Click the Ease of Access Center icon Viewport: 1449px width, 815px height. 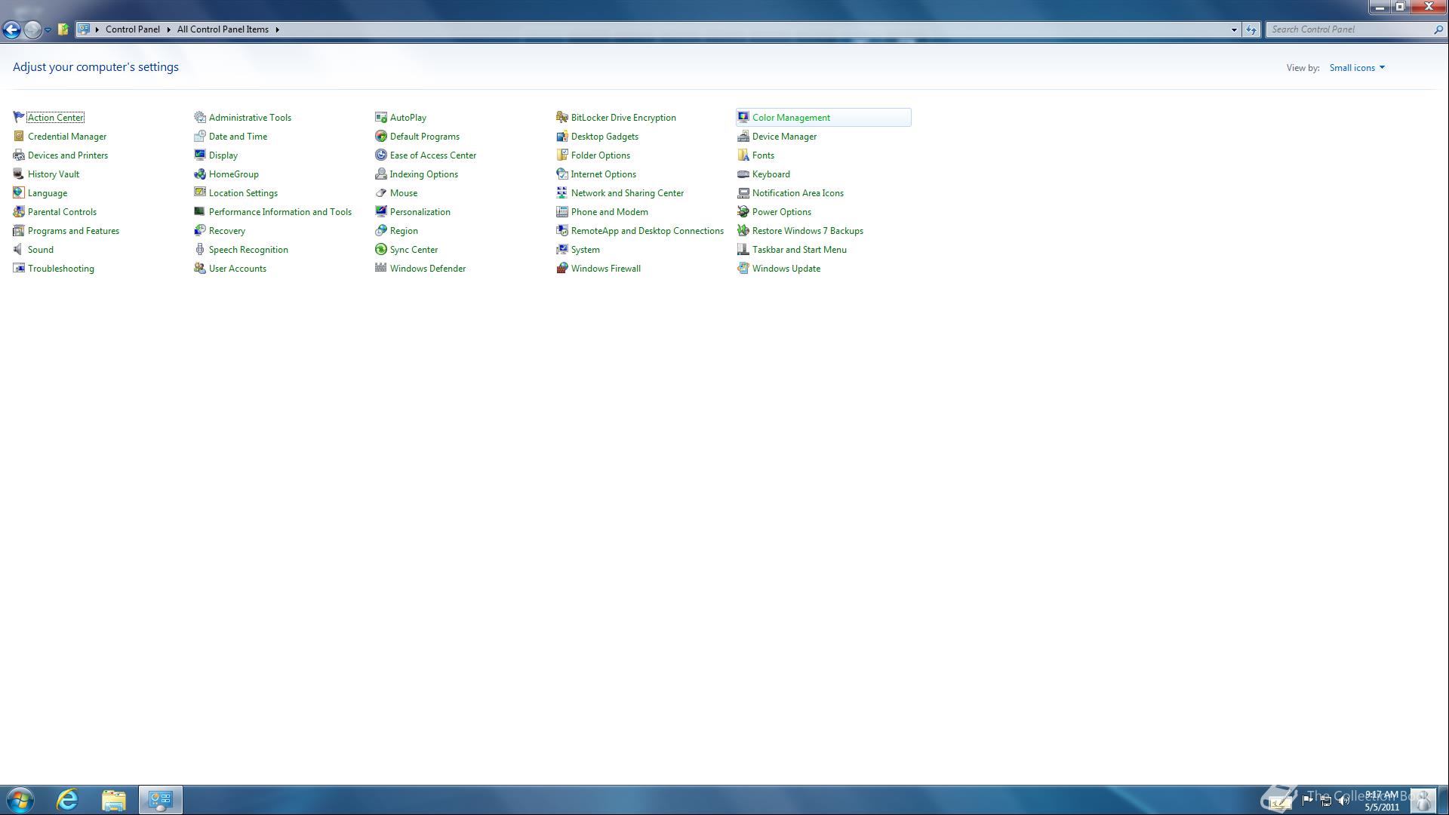pyautogui.click(x=381, y=155)
